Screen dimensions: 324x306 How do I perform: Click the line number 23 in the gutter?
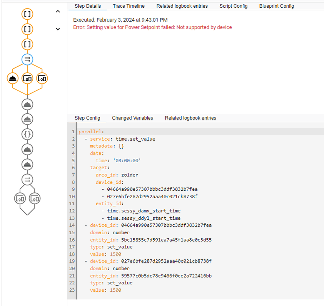(x=72, y=290)
